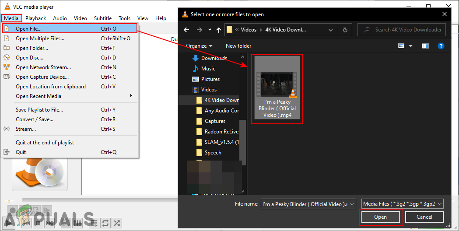Select the Any Audio Con folder
Image resolution: width=459 pixels, height=231 pixels.
217,111
